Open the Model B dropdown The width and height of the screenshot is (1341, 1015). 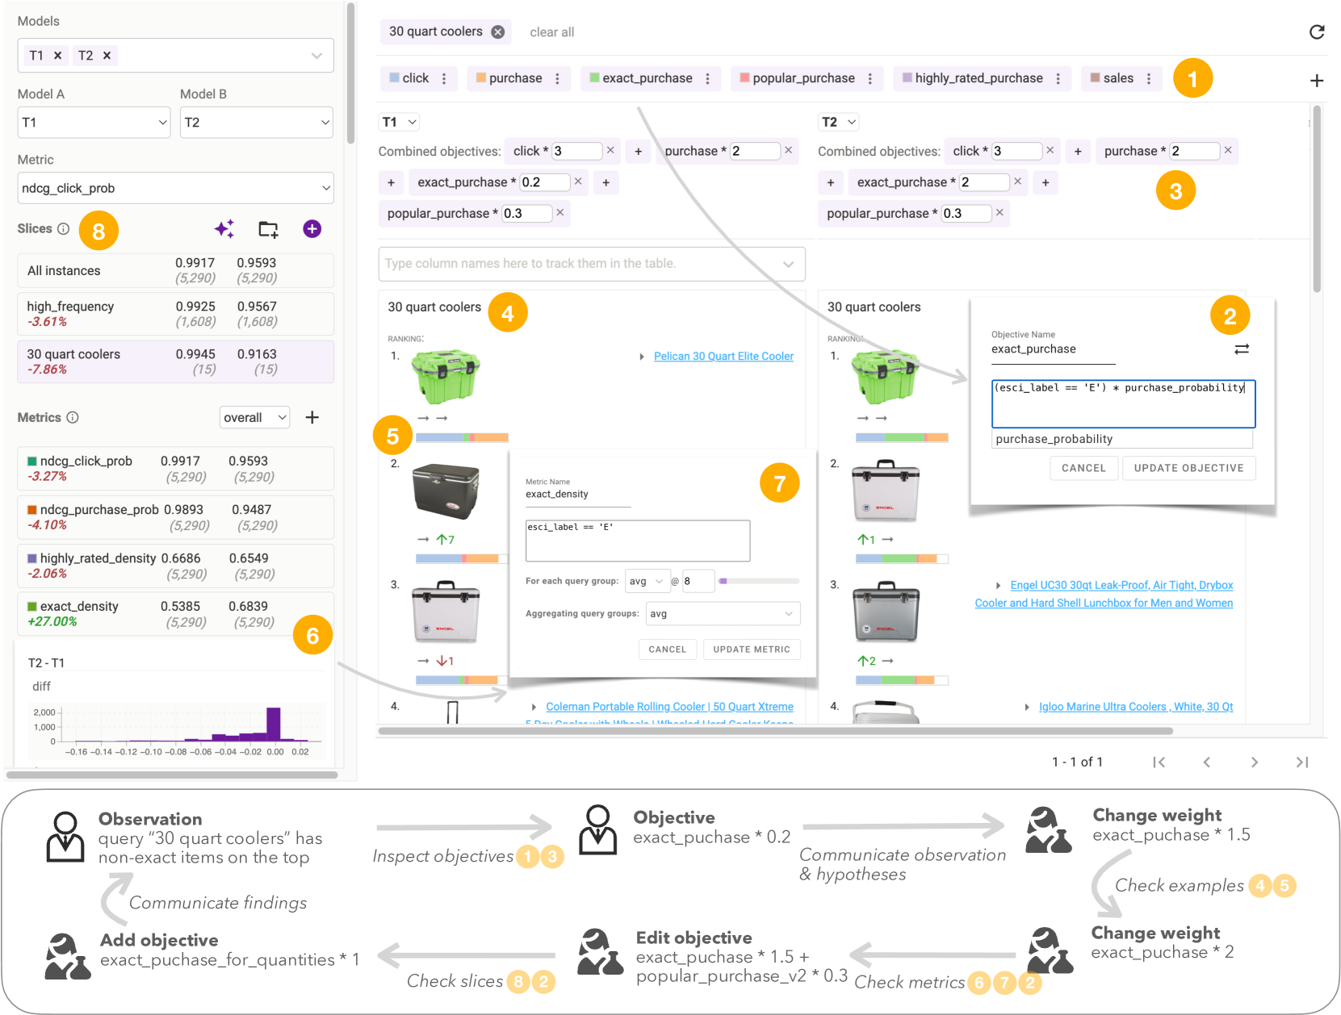256,122
